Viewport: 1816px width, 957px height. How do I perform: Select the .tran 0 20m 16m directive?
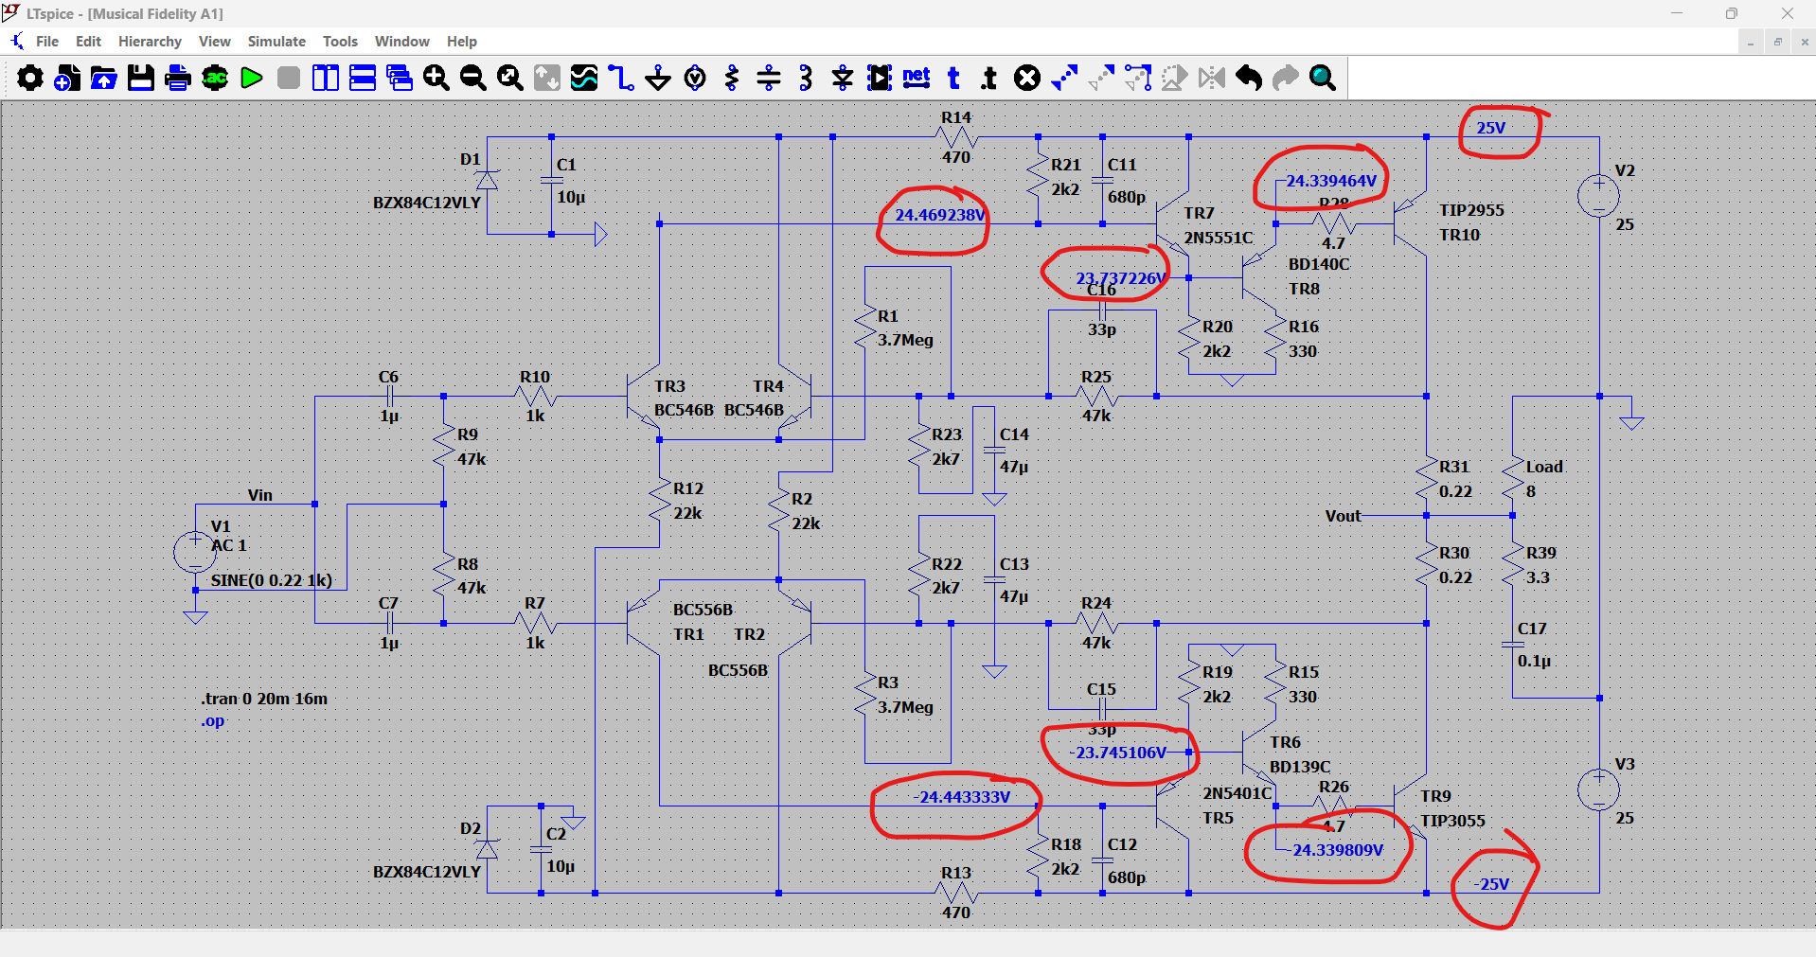coord(264,699)
